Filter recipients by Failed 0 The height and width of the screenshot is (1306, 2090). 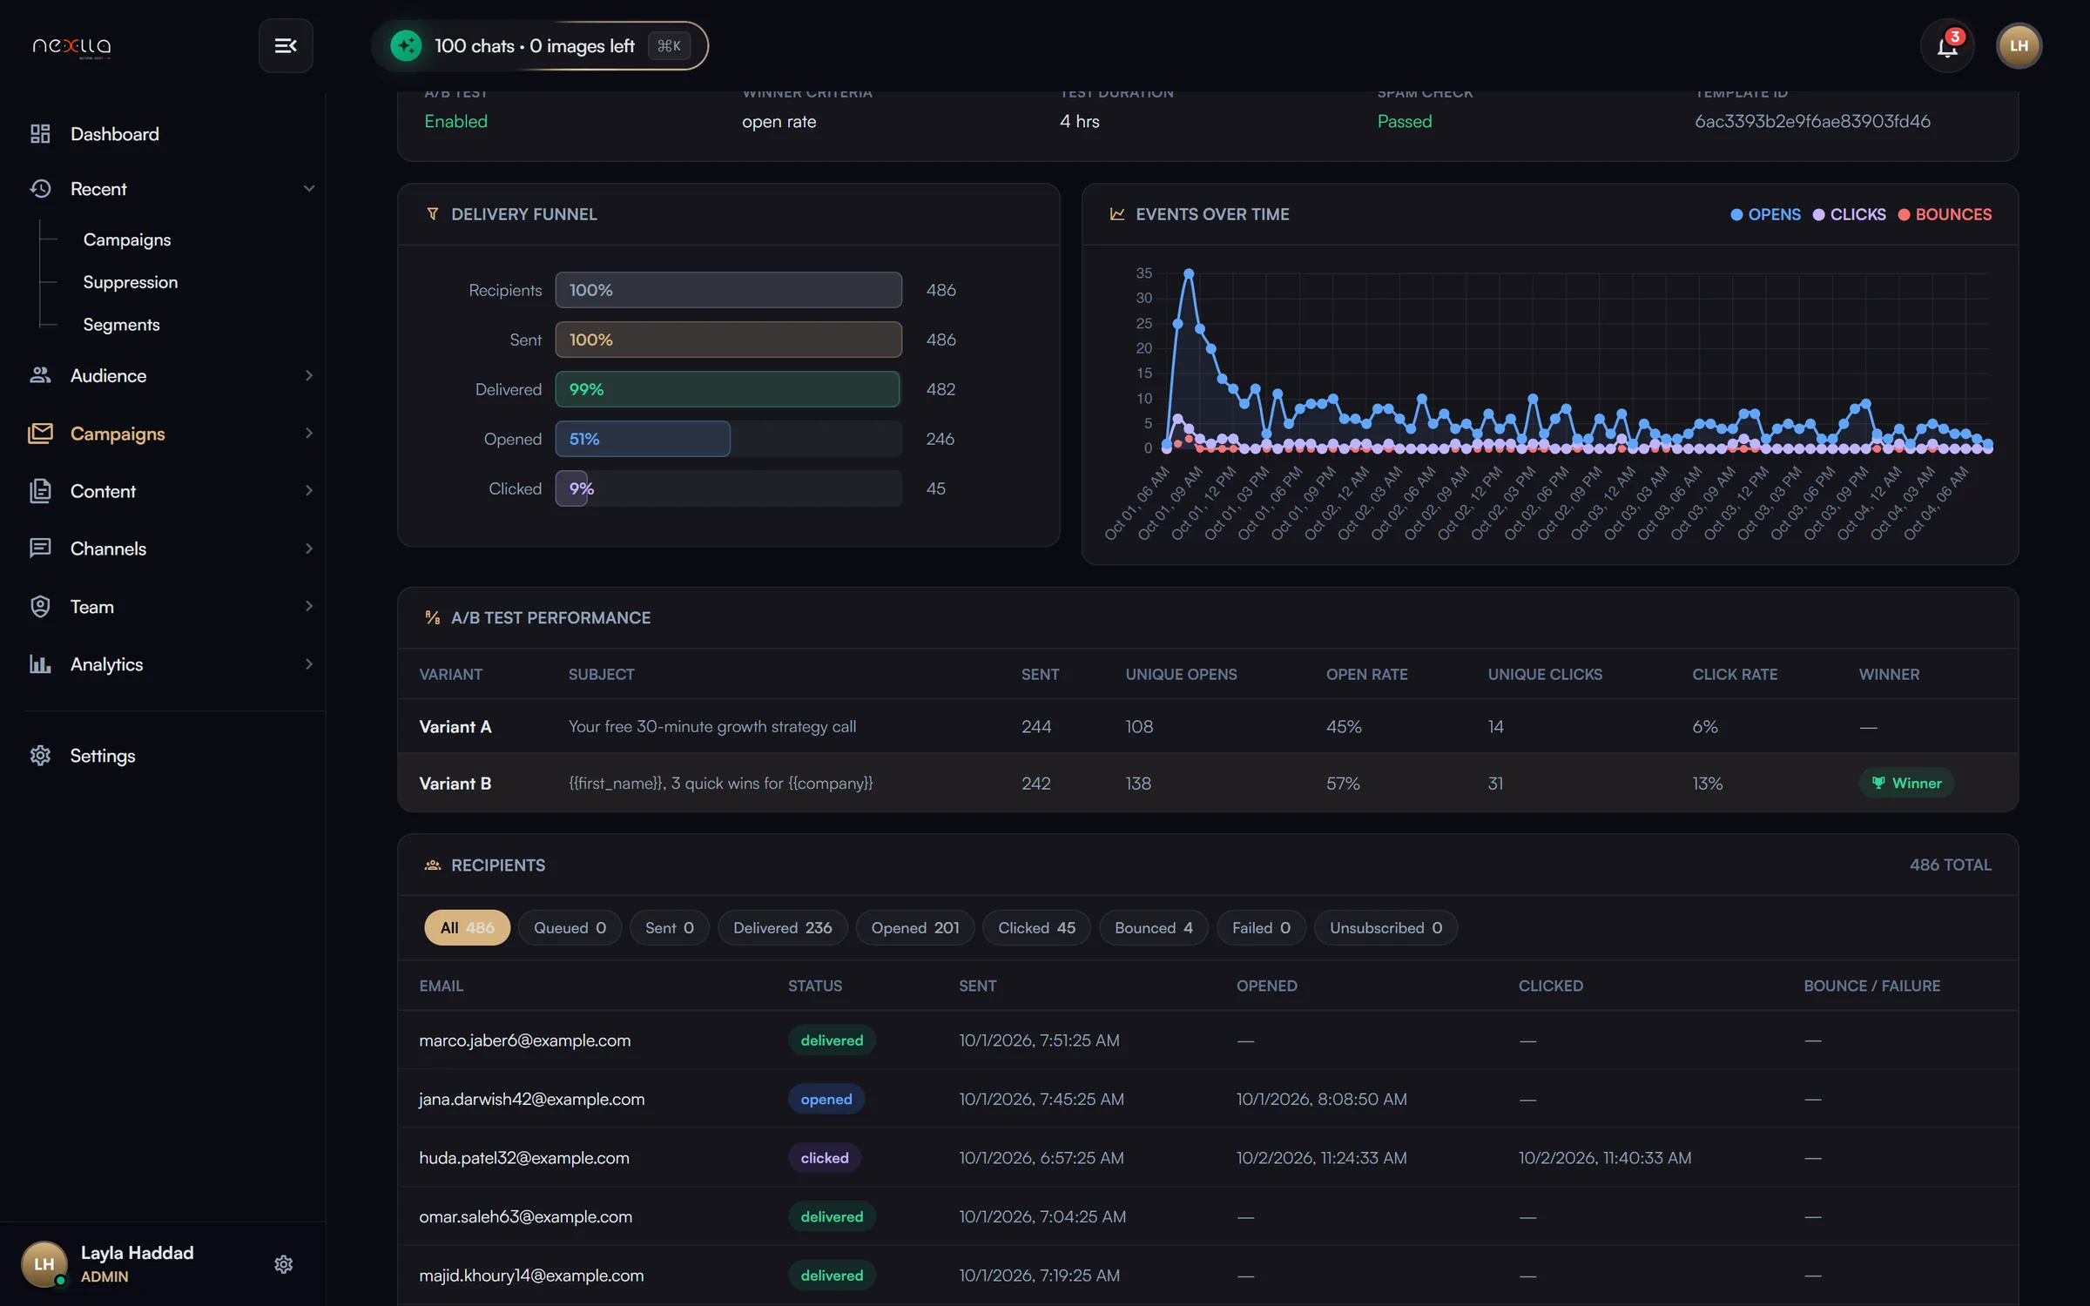click(x=1261, y=927)
